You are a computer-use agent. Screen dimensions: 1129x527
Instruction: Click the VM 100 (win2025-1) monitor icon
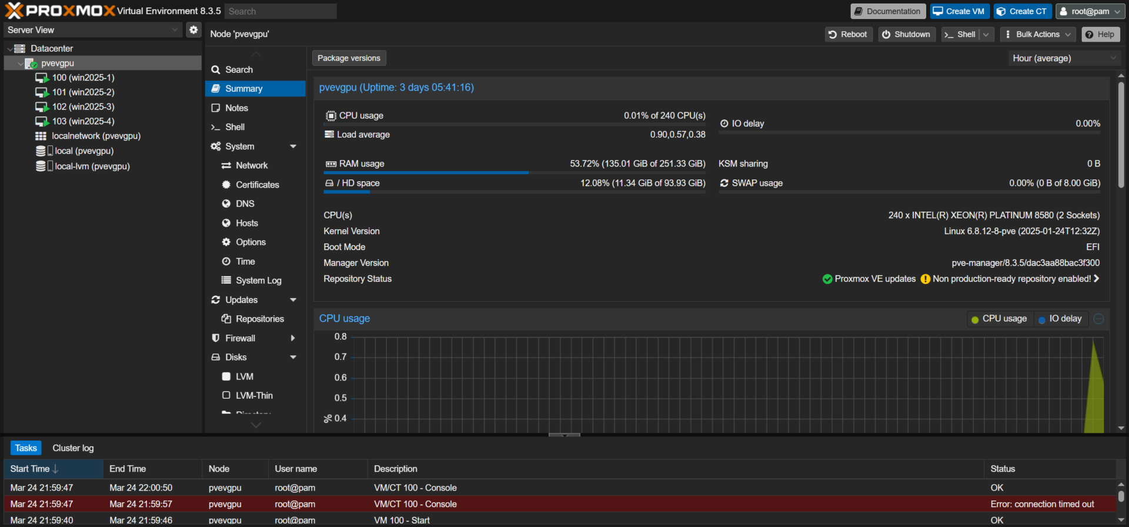pos(42,78)
